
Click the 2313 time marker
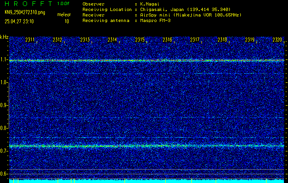tap(85, 40)
